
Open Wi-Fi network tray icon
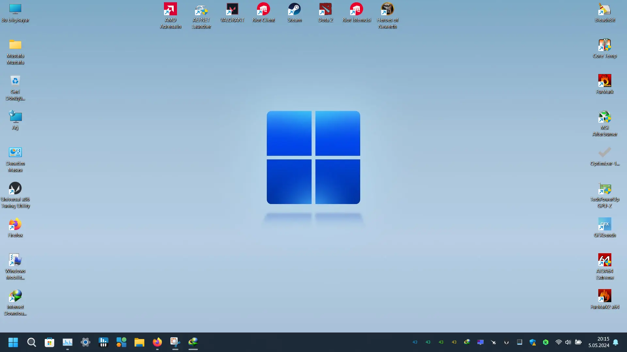tap(559, 342)
